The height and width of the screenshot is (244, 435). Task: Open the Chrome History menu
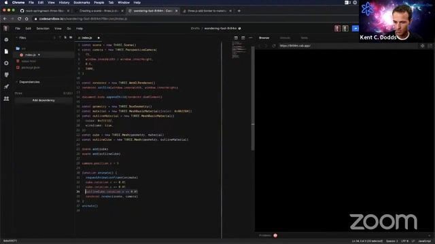tap(64, 3)
